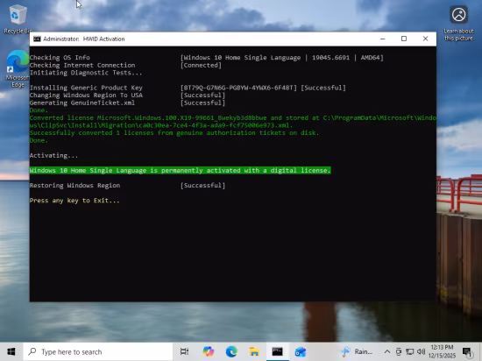Click the command prompt icon in the title bar
Image resolution: width=482 pixels, height=361 pixels.
37,39
